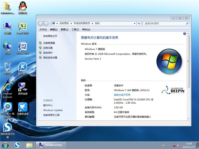The image size is (199, 149).
Task: Click the help question mark icon
Action: (x=185, y=34)
